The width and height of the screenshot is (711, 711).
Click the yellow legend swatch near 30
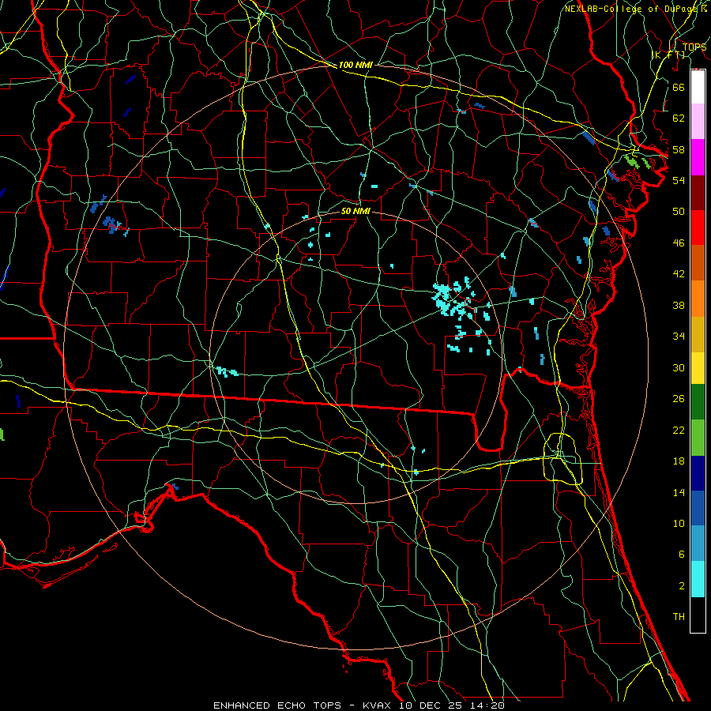tap(698, 367)
